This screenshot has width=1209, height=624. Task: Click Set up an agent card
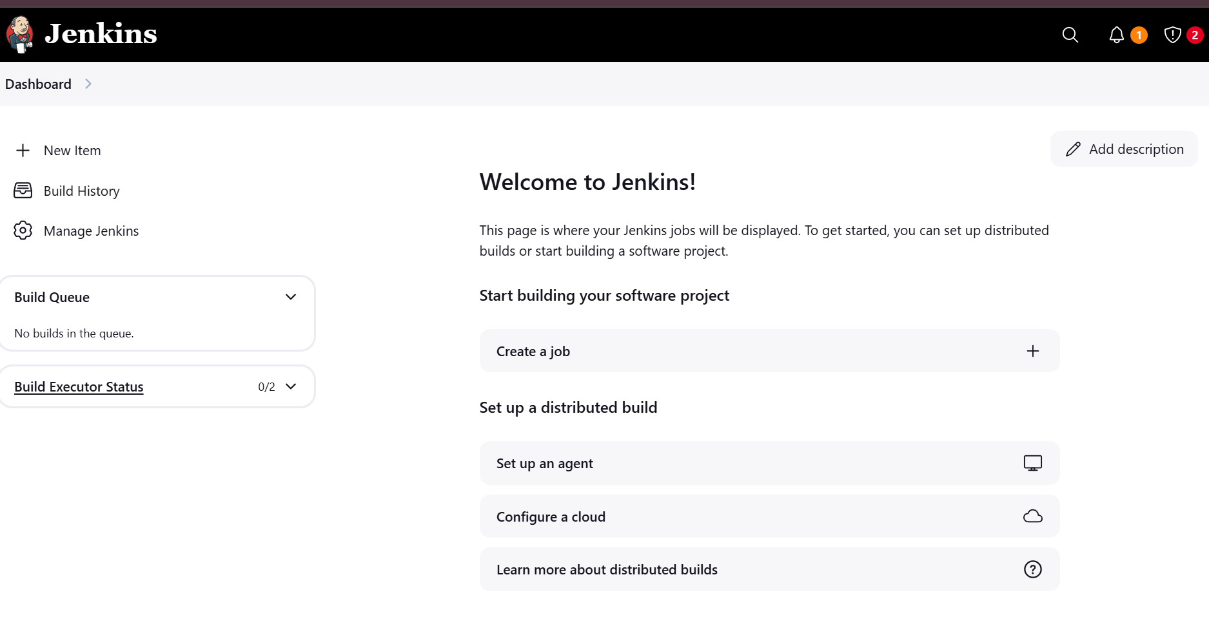point(769,463)
